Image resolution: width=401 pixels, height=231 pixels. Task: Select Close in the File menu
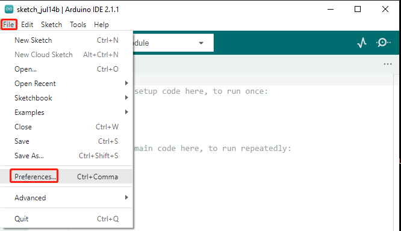click(66, 127)
